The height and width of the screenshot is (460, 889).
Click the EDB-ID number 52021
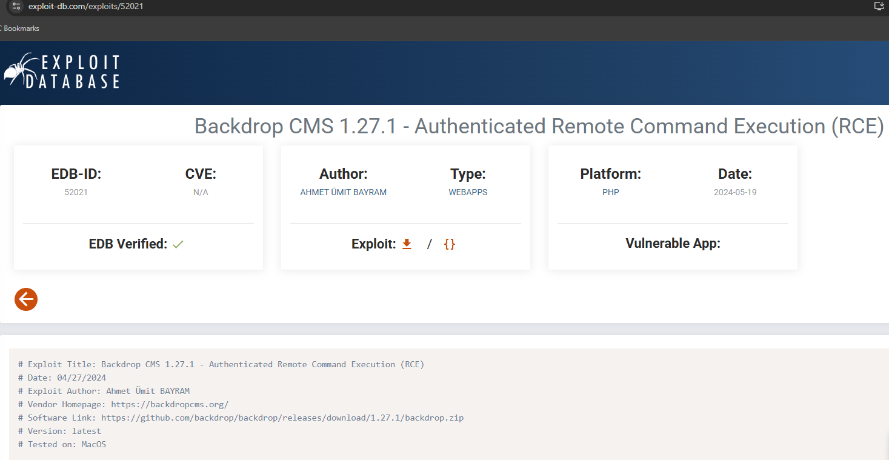tap(76, 192)
